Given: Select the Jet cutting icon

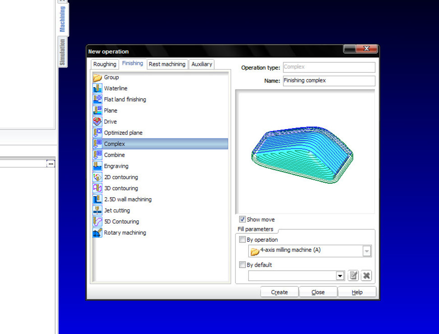Looking at the screenshot, I should 97,210.
